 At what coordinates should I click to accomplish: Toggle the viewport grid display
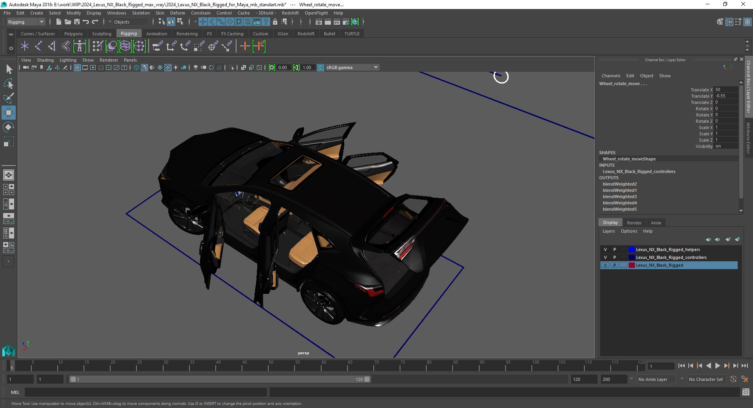(x=77, y=67)
